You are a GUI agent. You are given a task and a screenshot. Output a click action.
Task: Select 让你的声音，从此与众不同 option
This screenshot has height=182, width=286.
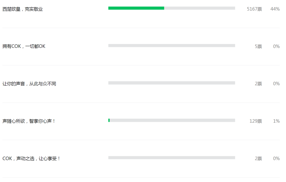[x=29, y=84]
